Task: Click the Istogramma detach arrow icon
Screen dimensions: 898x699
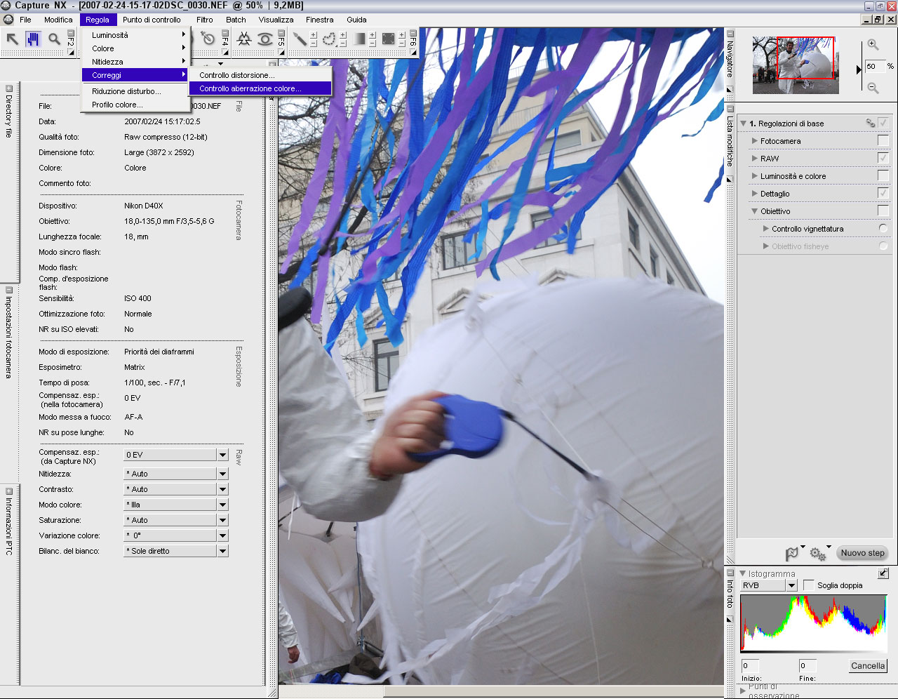Action: coord(883,573)
